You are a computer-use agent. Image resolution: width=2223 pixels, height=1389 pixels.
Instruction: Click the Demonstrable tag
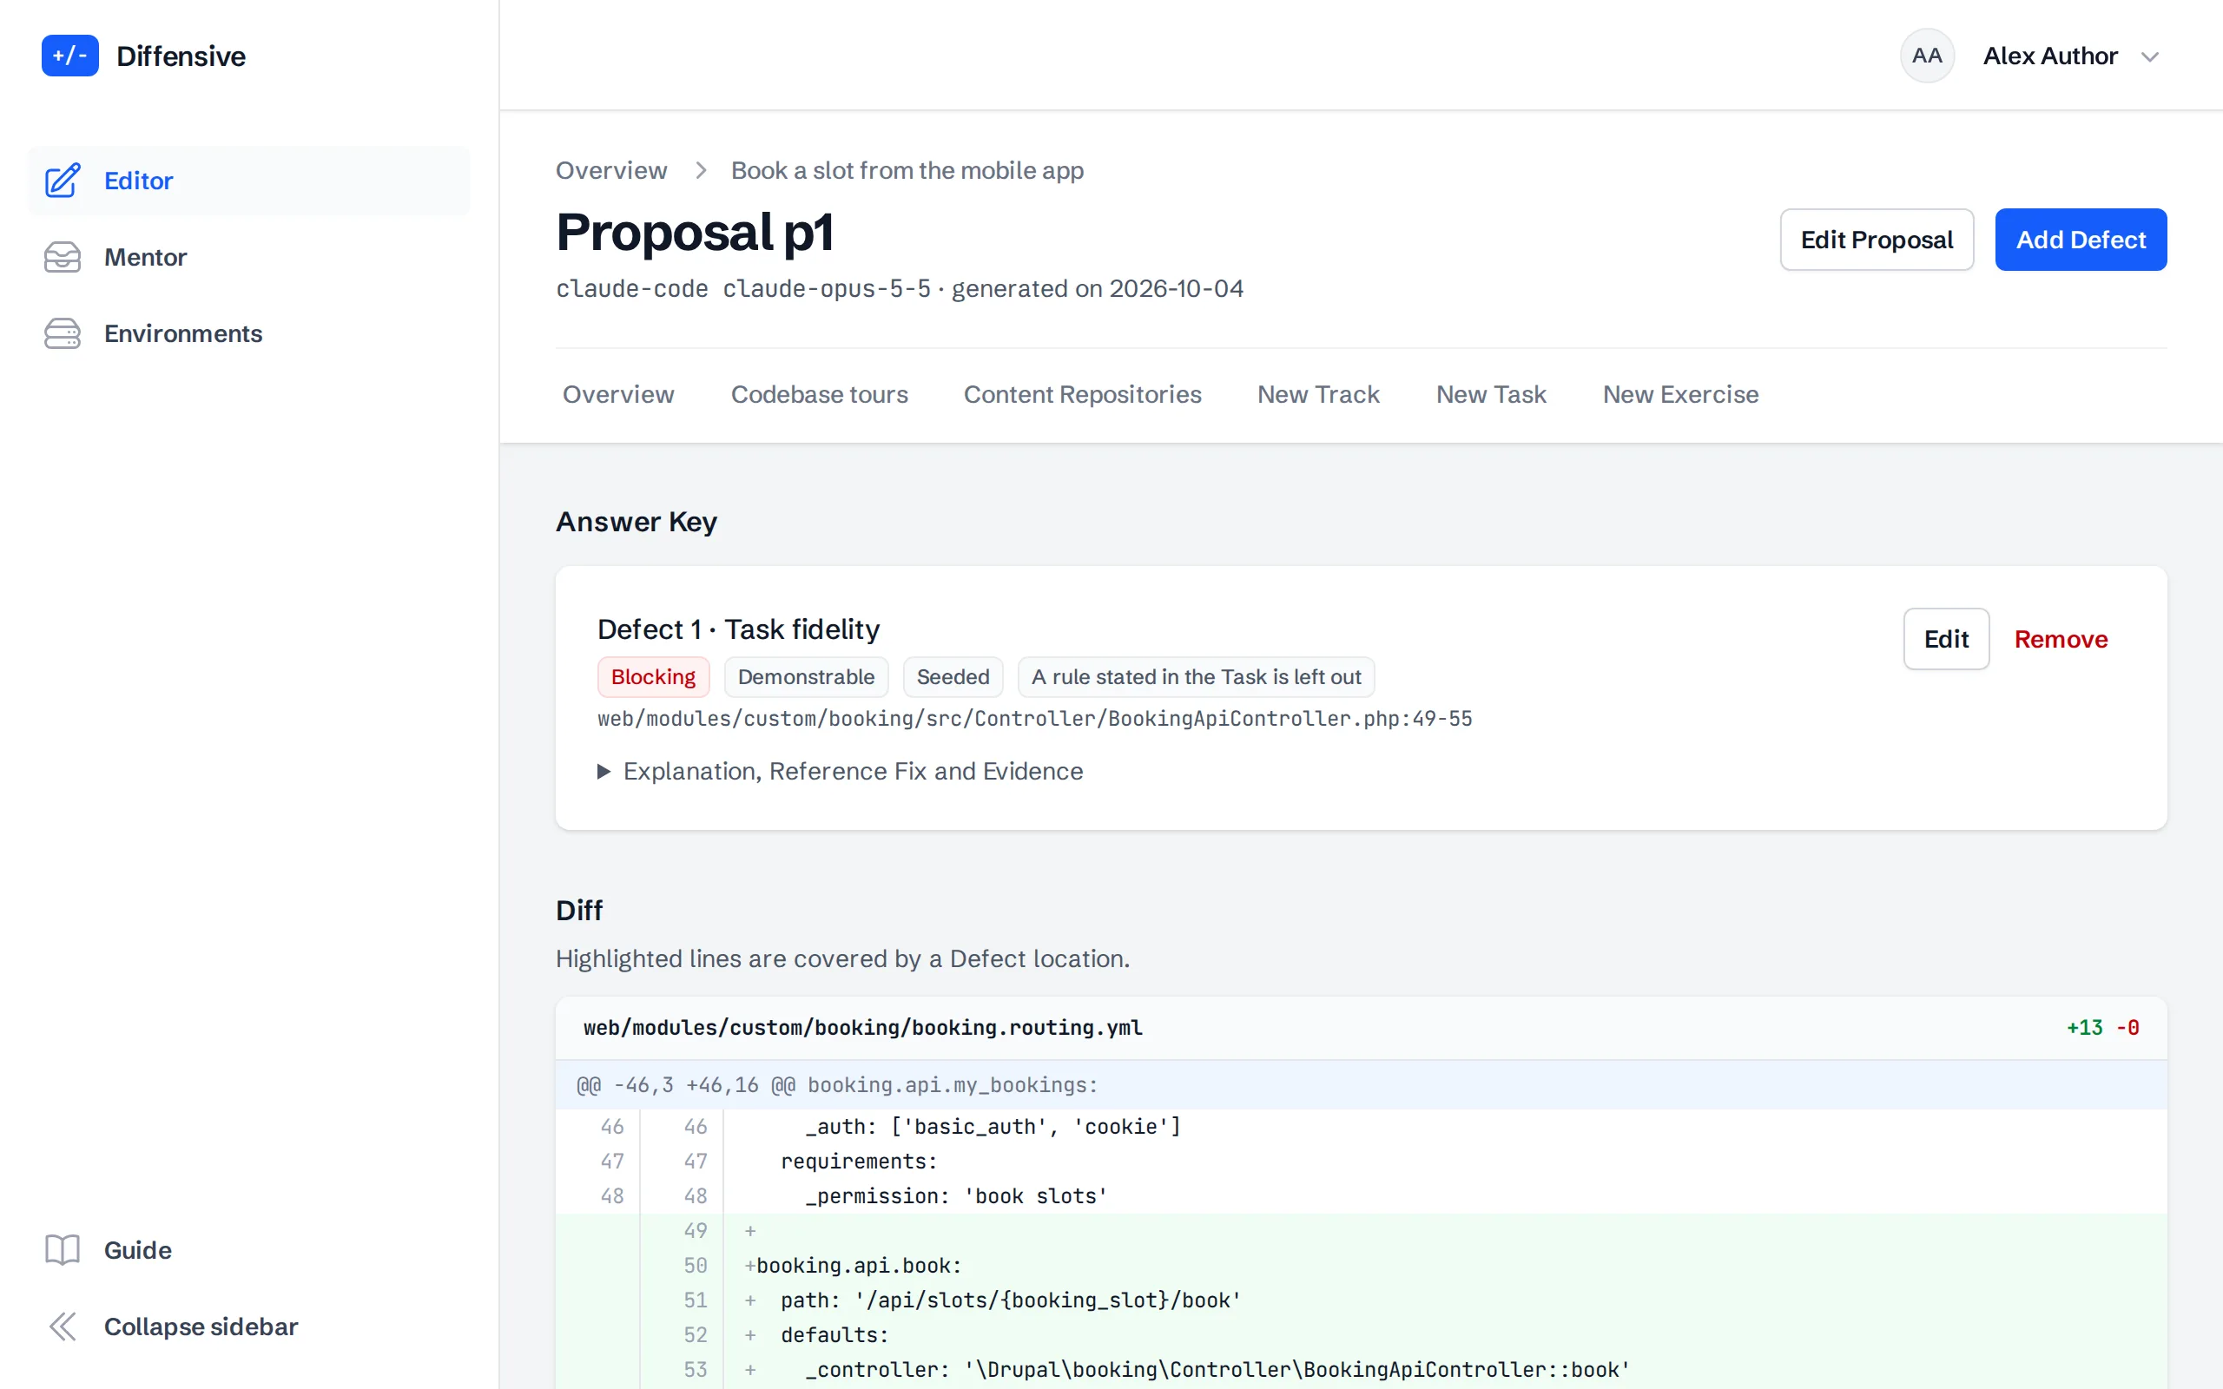coord(806,677)
